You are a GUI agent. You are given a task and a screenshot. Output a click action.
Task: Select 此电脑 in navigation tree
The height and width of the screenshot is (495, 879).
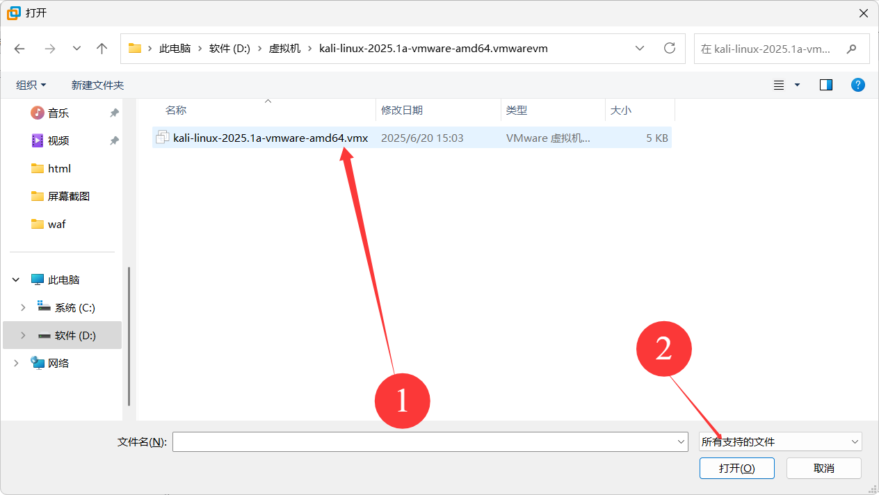pyautogui.click(x=64, y=279)
